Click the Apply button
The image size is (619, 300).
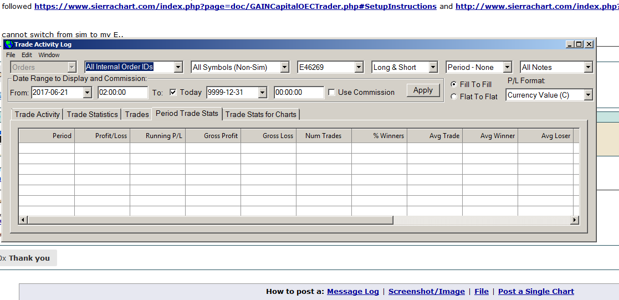coord(423,90)
